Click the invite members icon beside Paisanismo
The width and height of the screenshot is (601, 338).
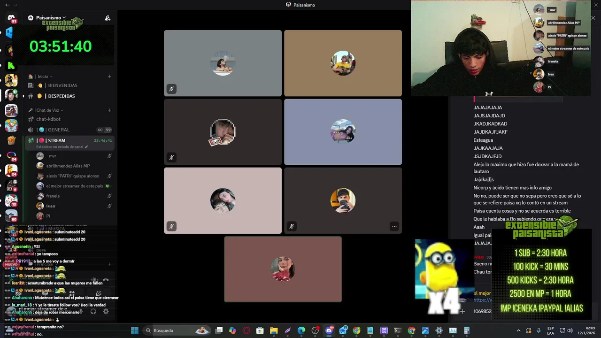pos(108,18)
